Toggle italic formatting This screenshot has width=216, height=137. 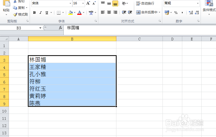[x=40, y=13]
